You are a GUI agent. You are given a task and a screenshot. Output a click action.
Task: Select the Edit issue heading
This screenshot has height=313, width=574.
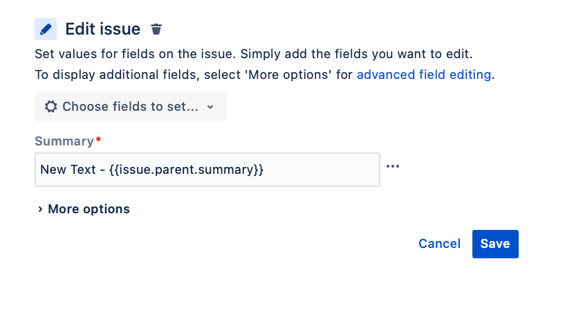pos(103,29)
